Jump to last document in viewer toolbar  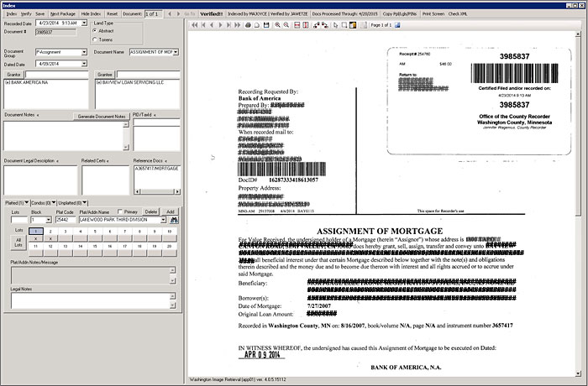pos(237,25)
